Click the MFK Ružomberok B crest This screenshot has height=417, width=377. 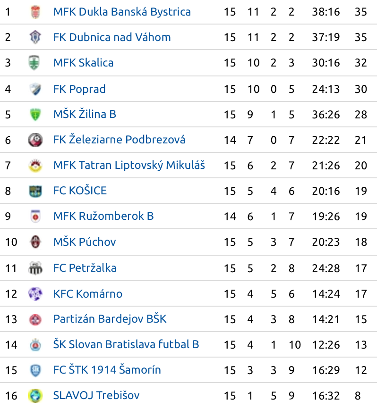click(x=35, y=216)
